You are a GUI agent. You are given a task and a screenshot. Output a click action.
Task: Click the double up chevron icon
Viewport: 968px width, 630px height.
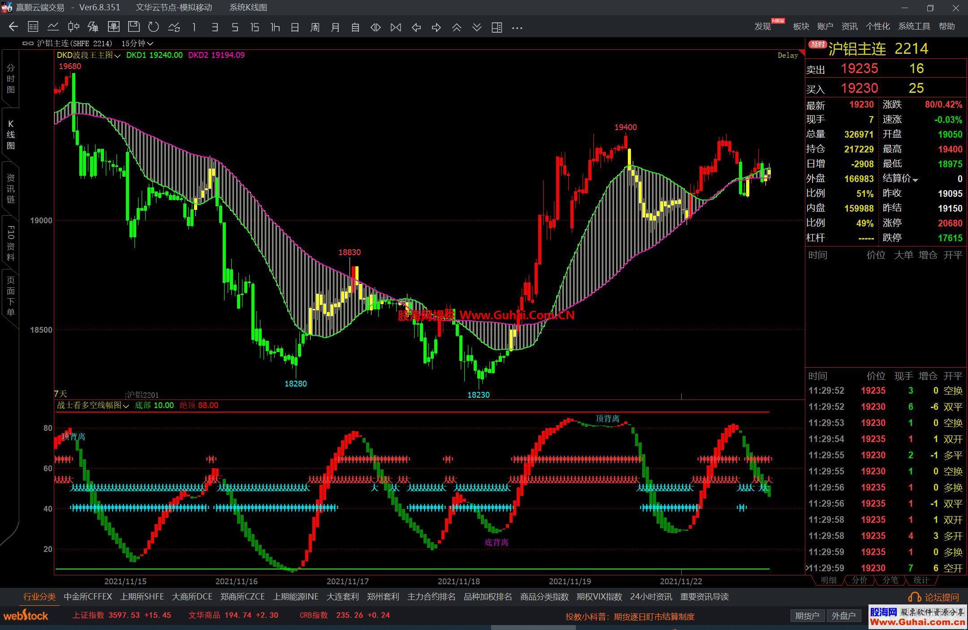(x=456, y=27)
